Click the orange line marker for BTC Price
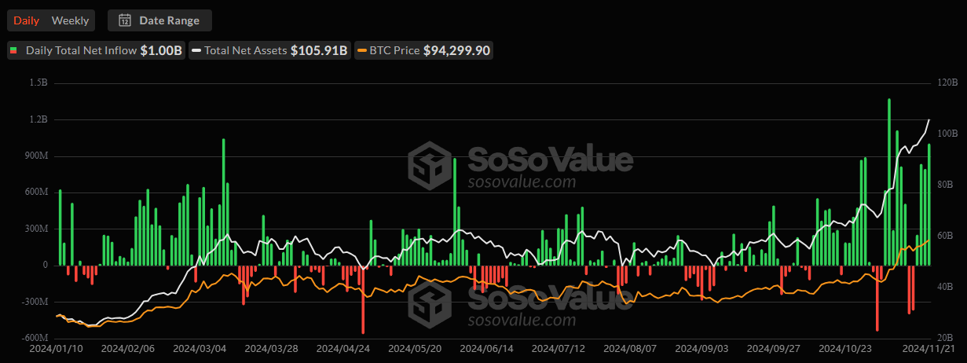The height and width of the screenshot is (363, 967). coord(362,50)
